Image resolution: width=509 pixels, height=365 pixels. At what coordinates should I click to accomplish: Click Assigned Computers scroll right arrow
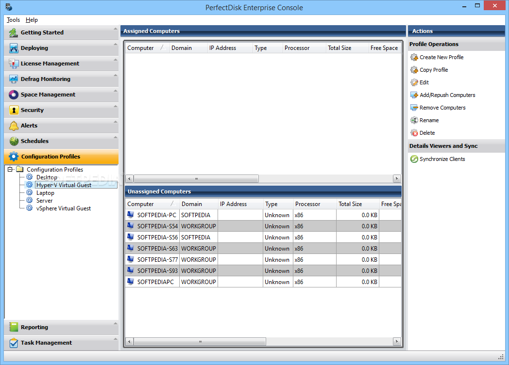tap(396, 178)
